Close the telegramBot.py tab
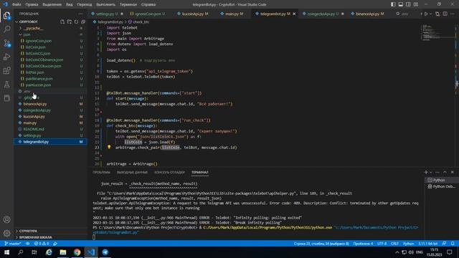459x258 pixels. pyautogui.click(x=294, y=14)
